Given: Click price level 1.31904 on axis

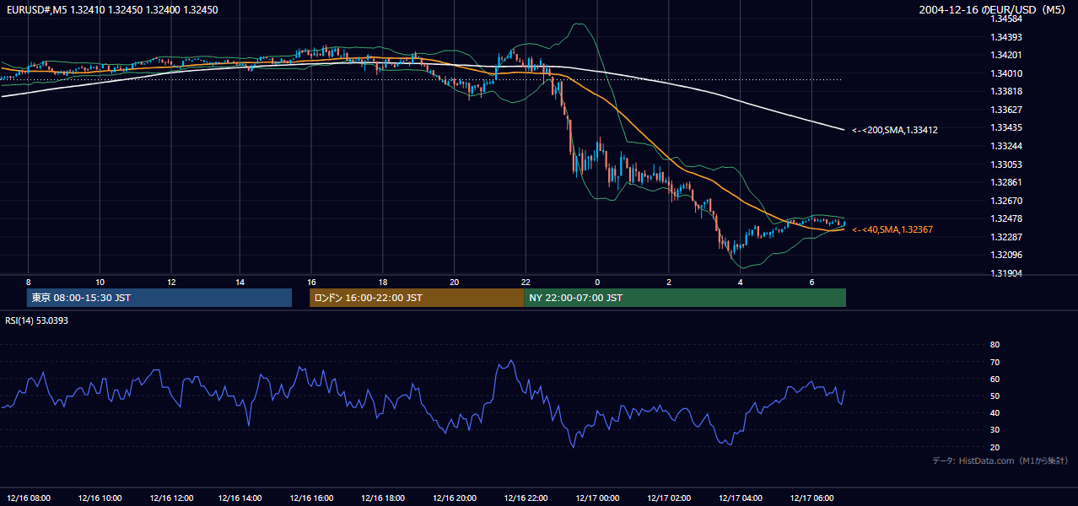Looking at the screenshot, I should 1006,273.
